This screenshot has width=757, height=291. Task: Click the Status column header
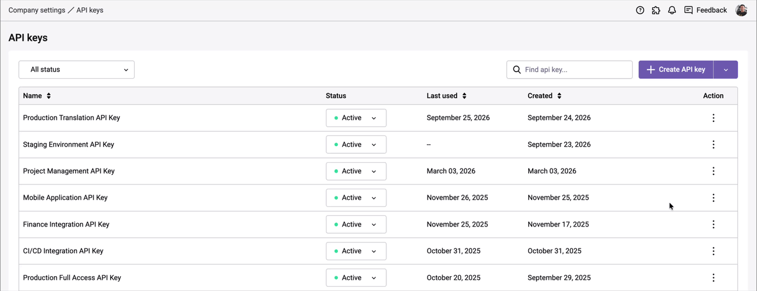(336, 96)
